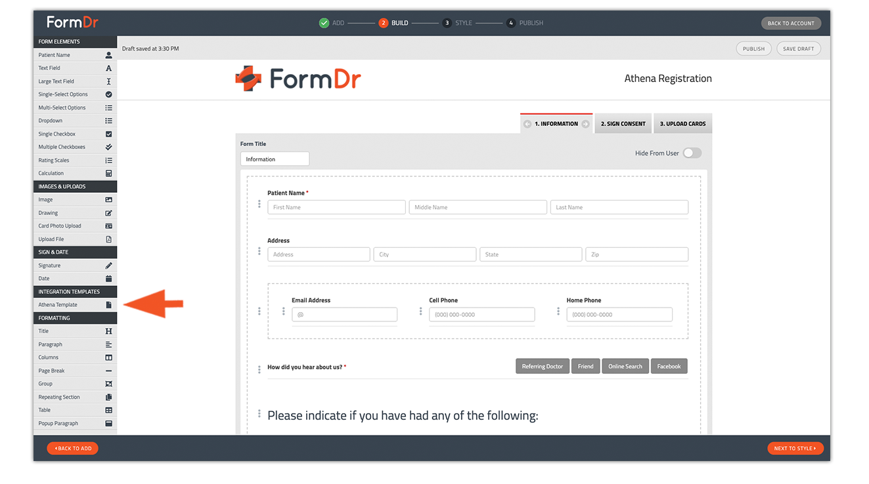Go to the Publish step in progress bar
This screenshot has width=869, height=484.
click(525, 23)
